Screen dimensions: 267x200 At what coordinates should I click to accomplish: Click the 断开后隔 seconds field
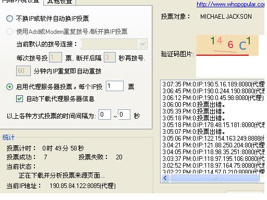(x=110, y=57)
